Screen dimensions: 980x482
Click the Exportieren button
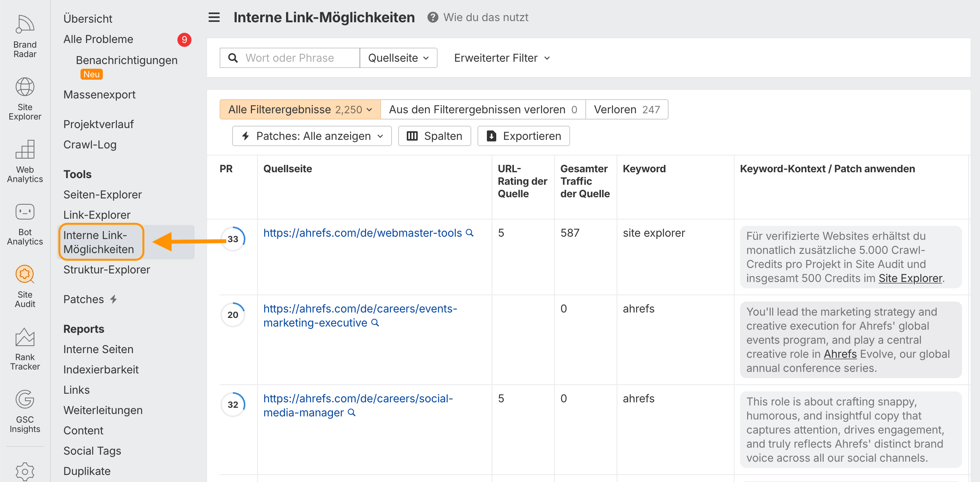[524, 136]
